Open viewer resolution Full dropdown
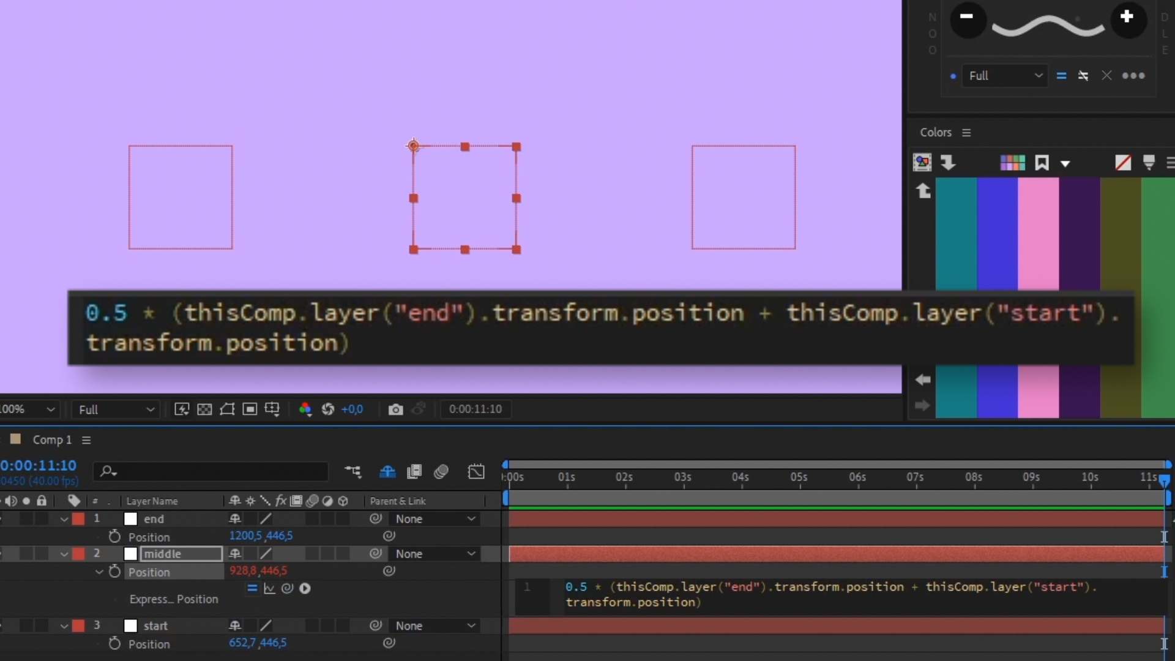Viewport: 1175px width, 661px height. pyautogui.click(x=116, y=409)
